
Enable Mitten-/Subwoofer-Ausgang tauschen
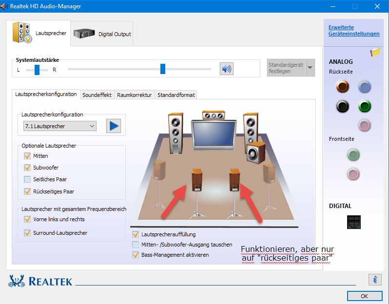pyautogui.click(x=136, y=245)
